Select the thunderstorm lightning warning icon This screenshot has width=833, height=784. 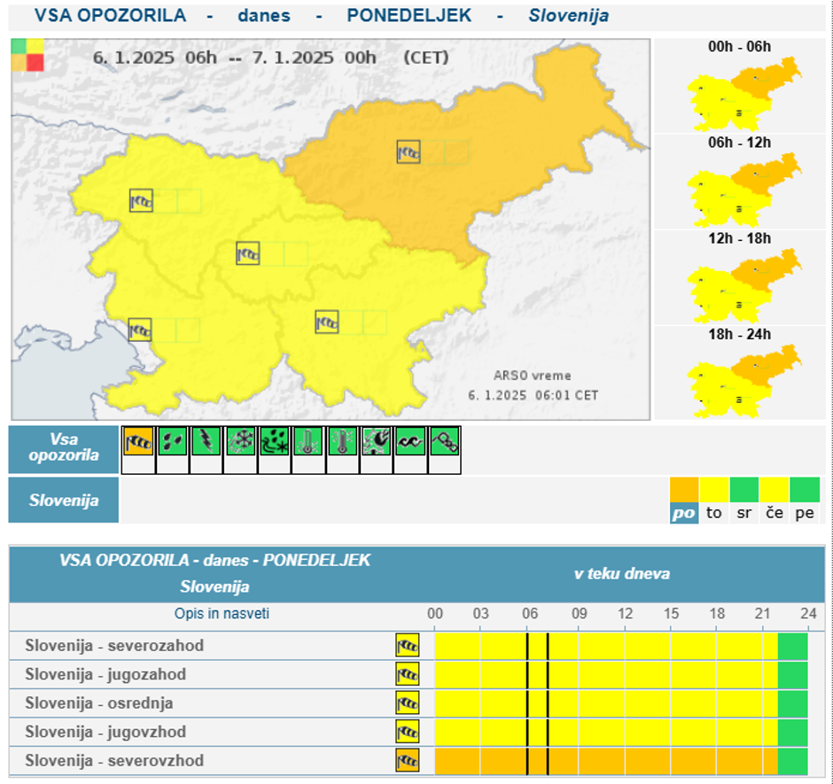pyautogui.click(x=206, y=441)
